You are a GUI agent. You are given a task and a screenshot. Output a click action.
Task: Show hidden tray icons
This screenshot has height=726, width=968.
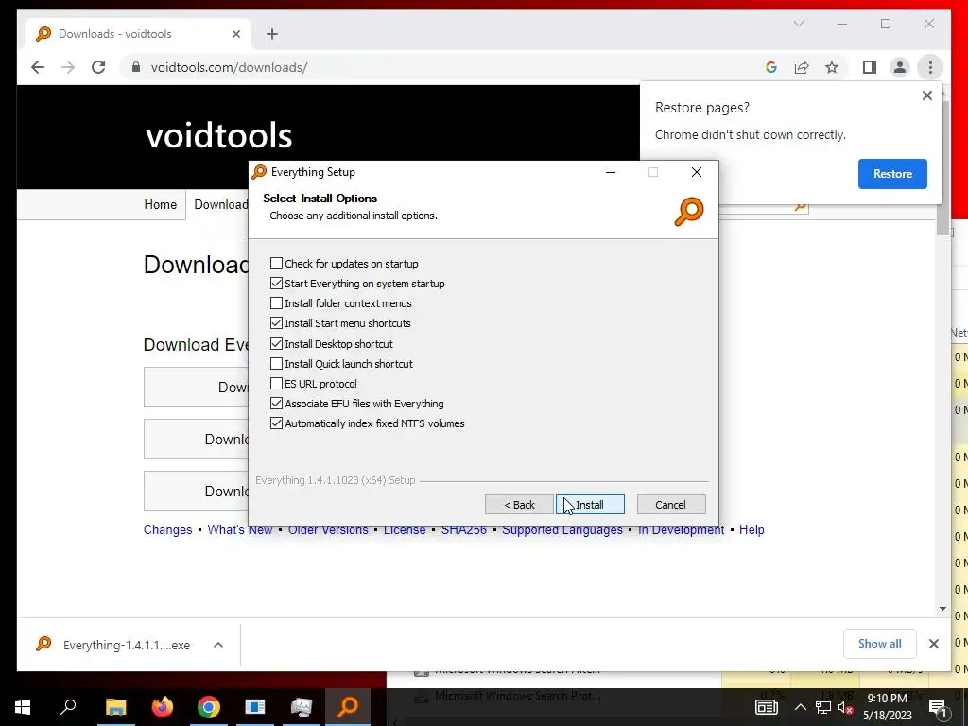(x=800, y=707)
